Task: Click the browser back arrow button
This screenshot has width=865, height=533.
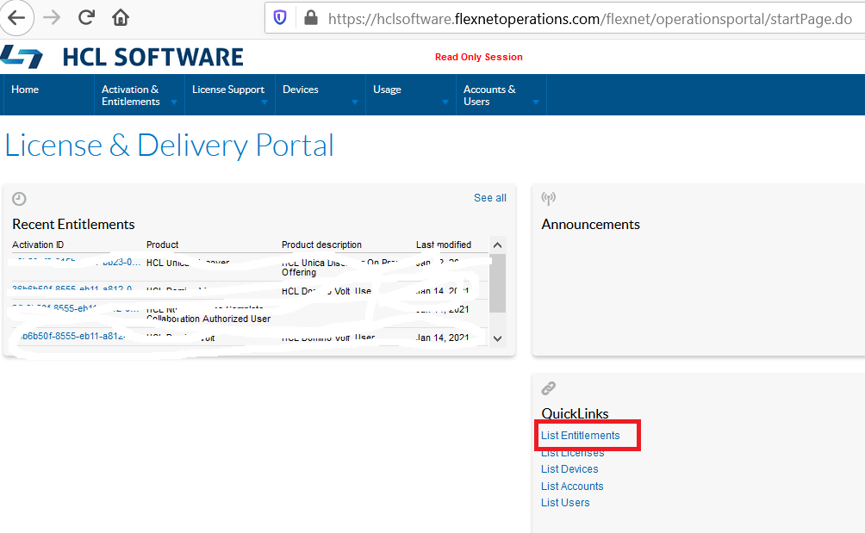Action: pos(17,17)
